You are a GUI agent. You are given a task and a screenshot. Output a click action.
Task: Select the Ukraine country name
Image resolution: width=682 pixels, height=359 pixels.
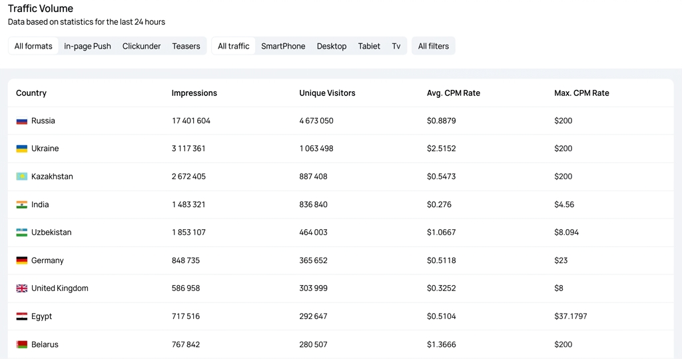(45, 149)
